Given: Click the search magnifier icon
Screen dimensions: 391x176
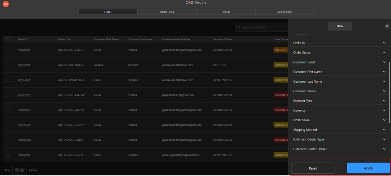Looking at the screenshot, I should tap(239, 27).
